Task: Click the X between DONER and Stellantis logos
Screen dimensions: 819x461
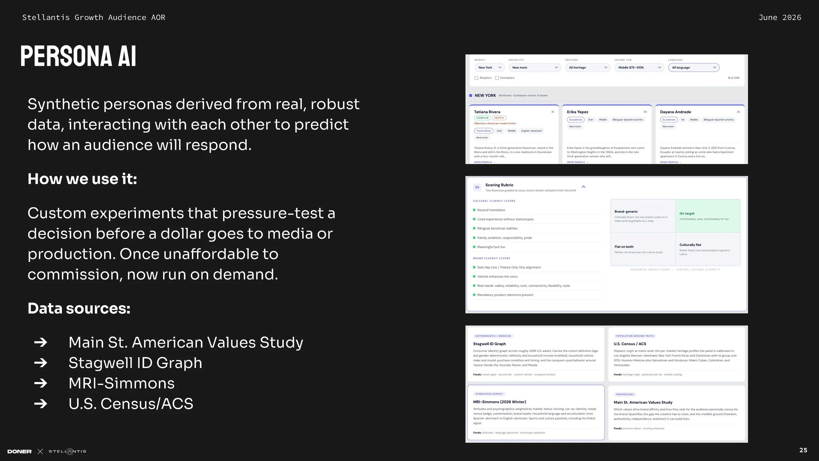Action: [40, 451]
